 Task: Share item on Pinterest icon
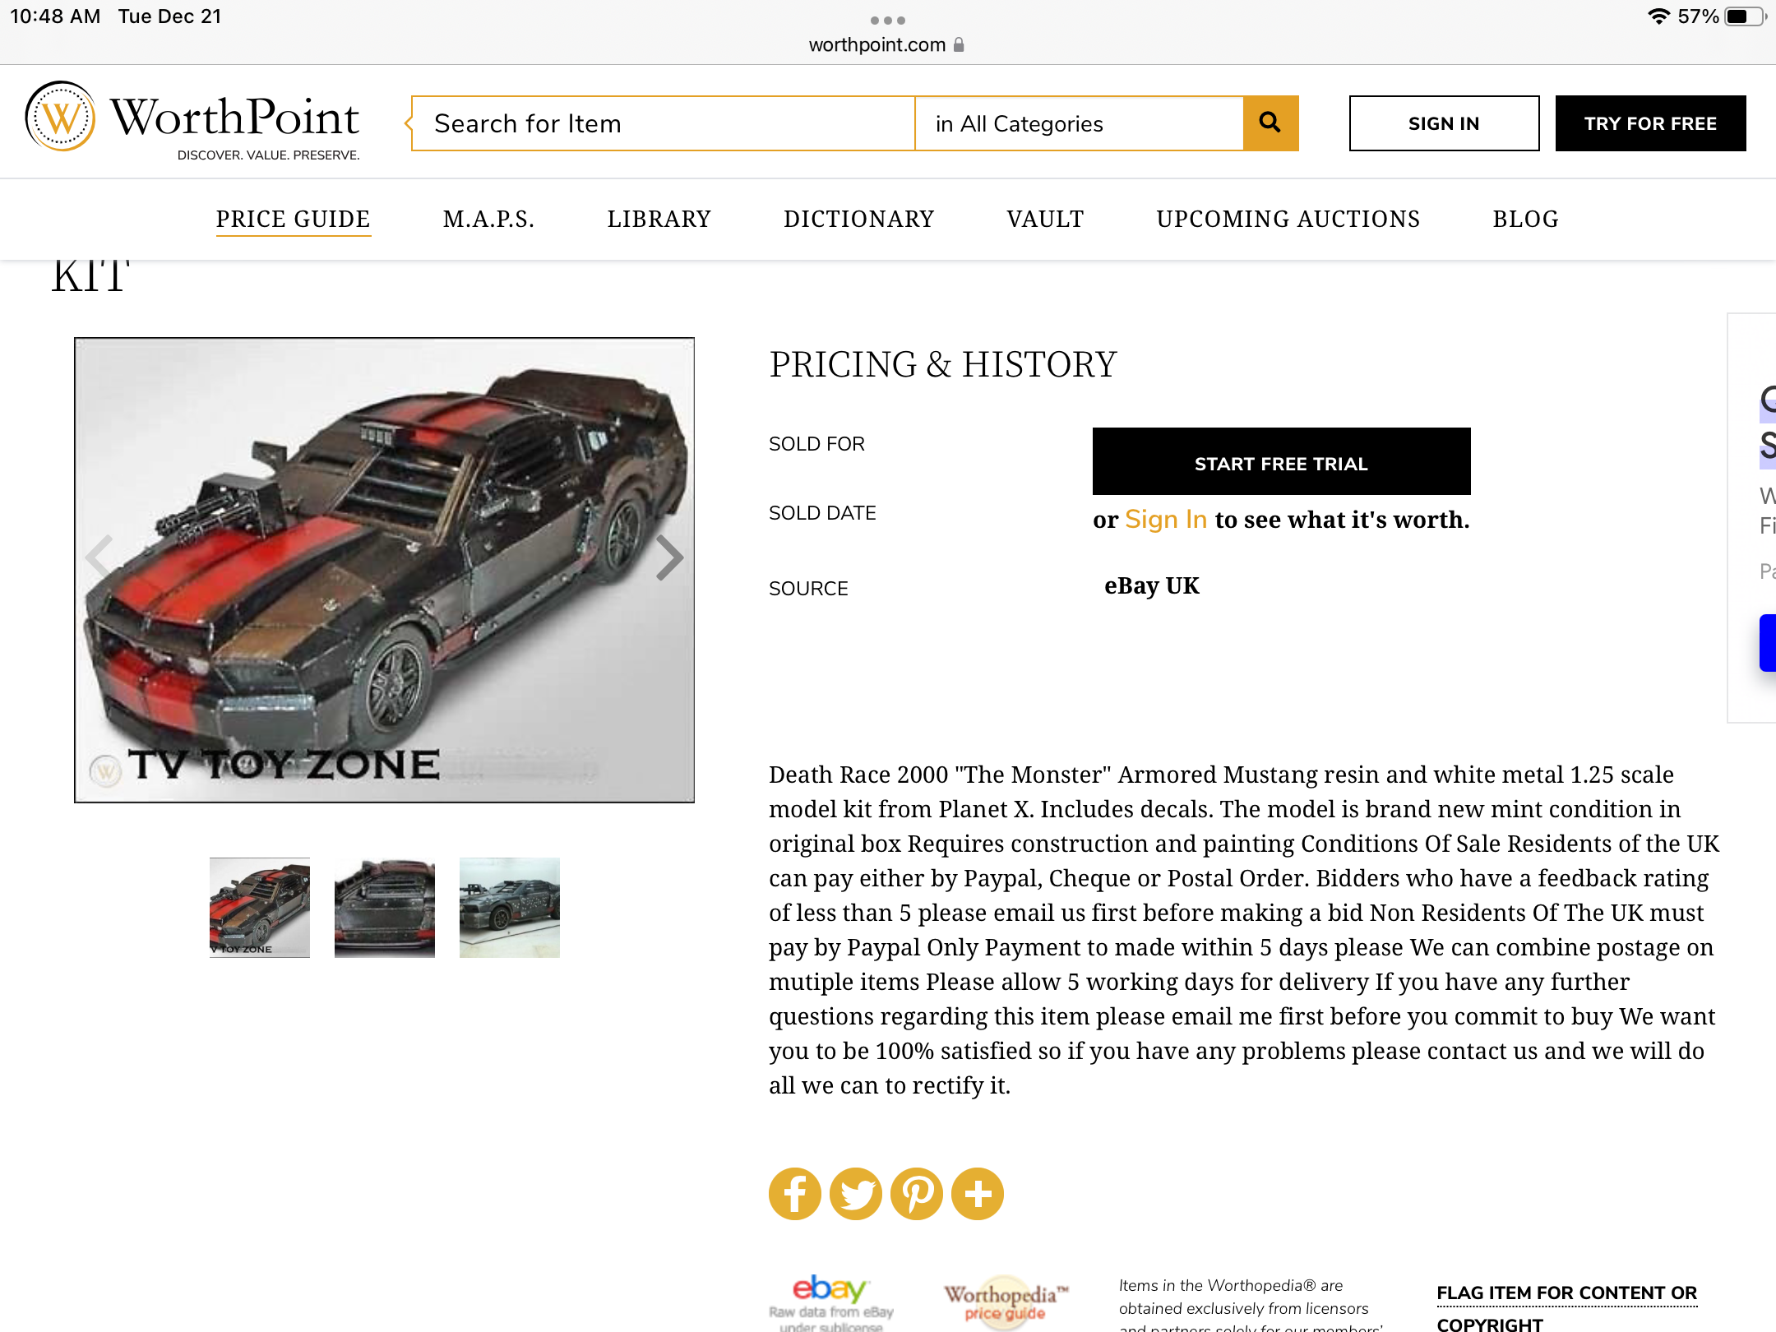(x=916, y=1194)
